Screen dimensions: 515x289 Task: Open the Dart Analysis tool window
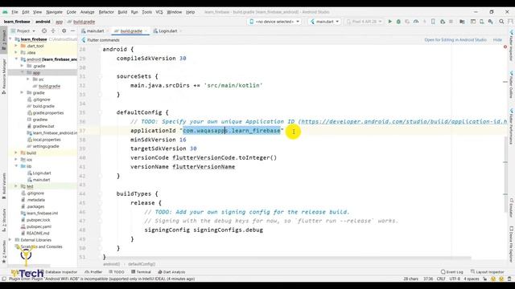click(x=171, y=272)
